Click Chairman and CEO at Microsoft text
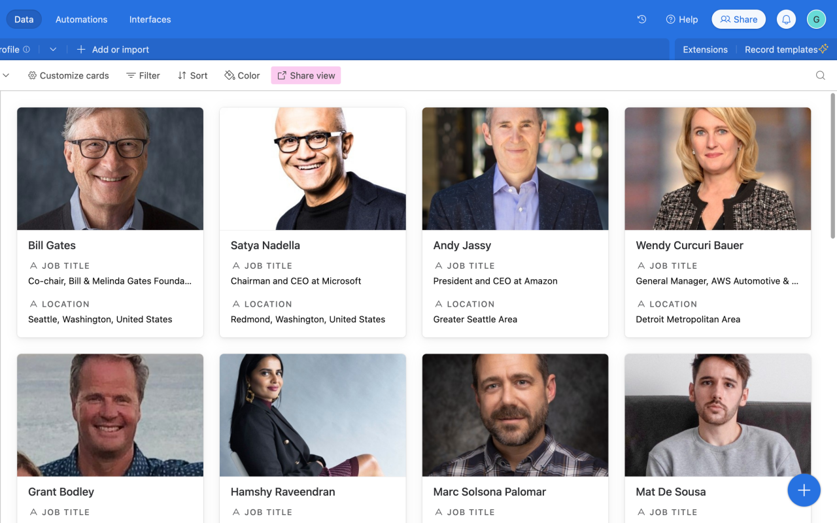 tap(296, 281)
